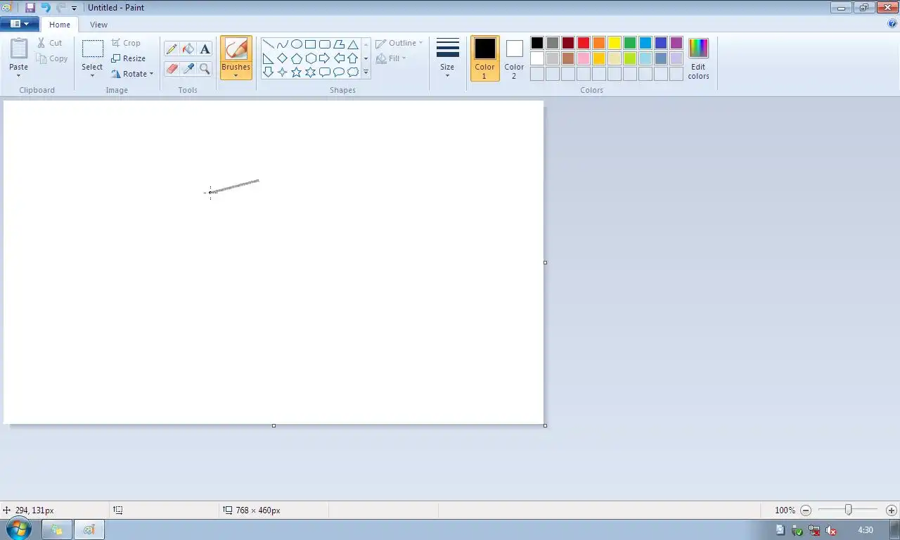Select the Fill with color bucket tool
The image size is (900, 540).
pyautogui.click(x=188, y=49)
